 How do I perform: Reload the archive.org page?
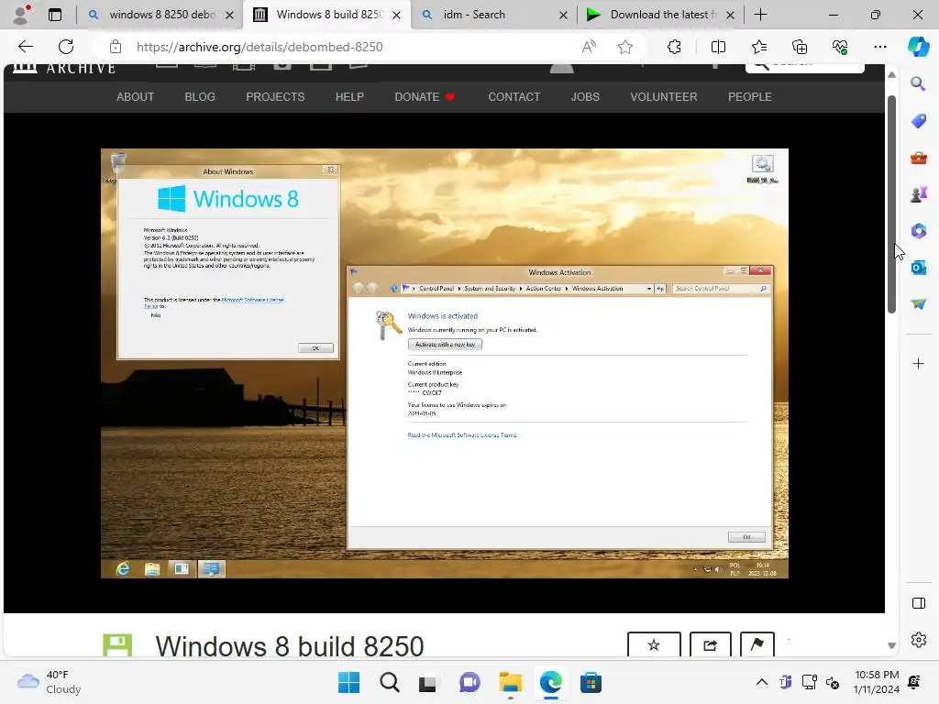[66, 47]
